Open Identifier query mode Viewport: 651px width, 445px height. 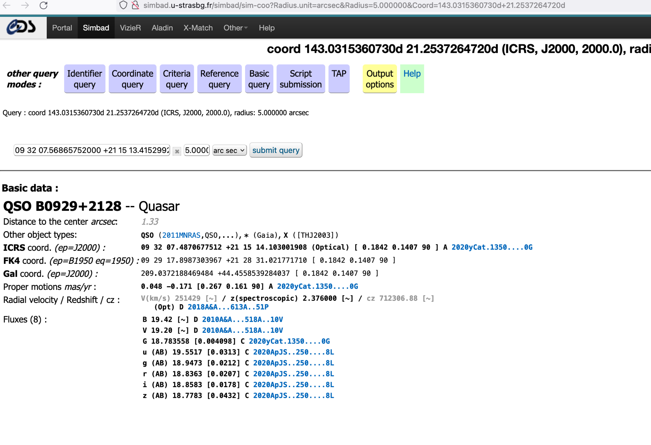[85, 79]
